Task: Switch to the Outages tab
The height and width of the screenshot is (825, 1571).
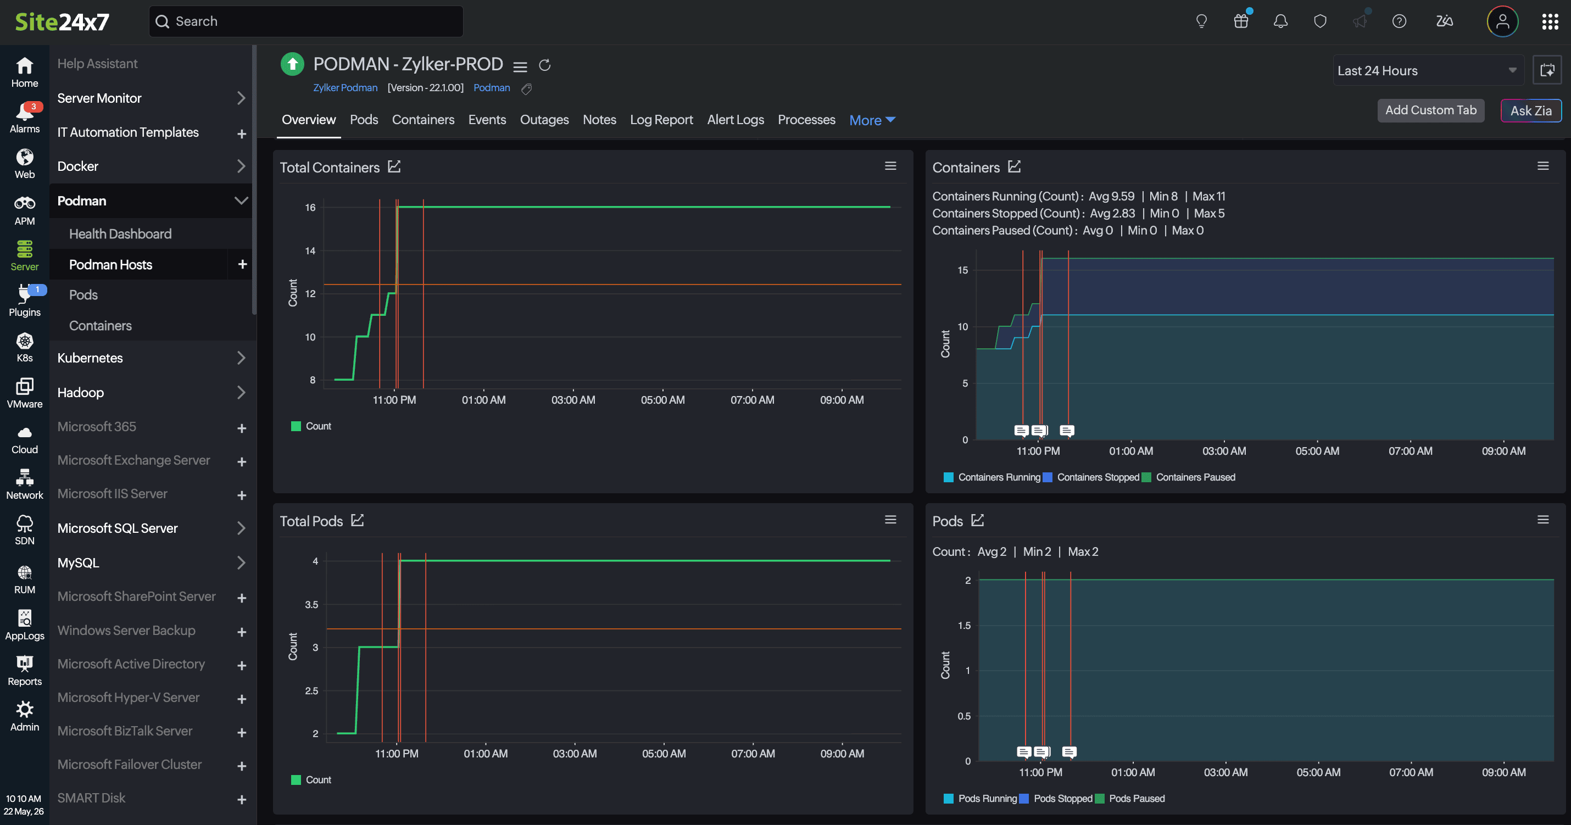Action: [x=544, y=120]
